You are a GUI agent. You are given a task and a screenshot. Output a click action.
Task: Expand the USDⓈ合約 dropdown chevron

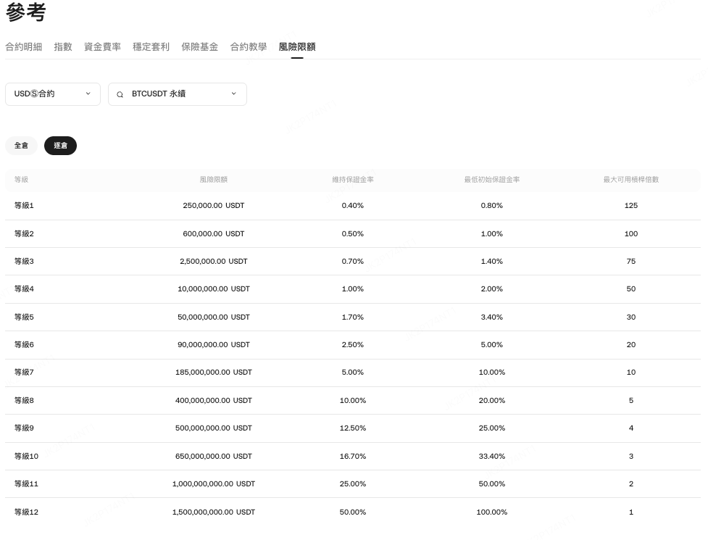(x=88, y=94)
